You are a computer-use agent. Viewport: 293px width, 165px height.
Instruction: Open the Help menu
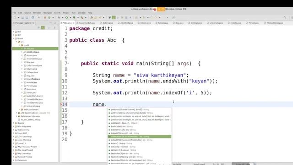(x=90, y=13)
